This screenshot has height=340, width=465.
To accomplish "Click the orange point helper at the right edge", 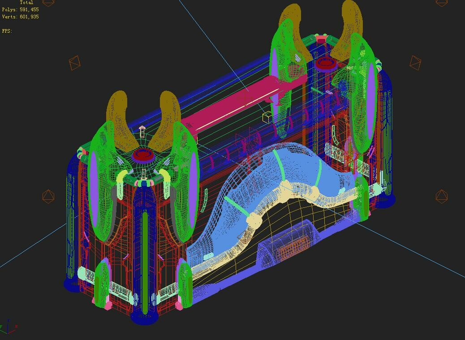I will click(x=441, y=195).
